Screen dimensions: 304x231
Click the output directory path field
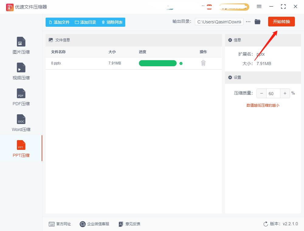[219, 22]
